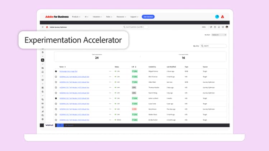The height and width of the screenshot is (151, 269).
Task: Click the red Adobe logo at top right
Action: [x=222, y=17]
